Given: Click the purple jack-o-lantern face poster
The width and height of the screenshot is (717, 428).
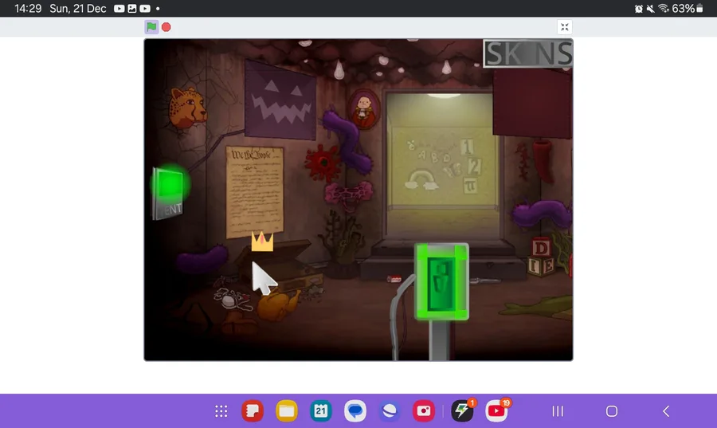Looking at the screenshot, I should tap(280, 100).
